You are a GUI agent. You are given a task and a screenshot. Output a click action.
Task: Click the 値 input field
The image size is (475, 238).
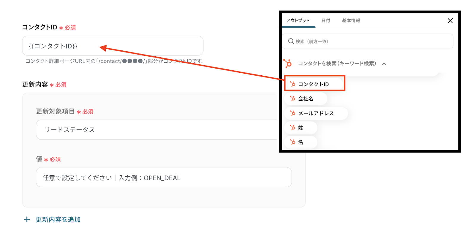164,177
